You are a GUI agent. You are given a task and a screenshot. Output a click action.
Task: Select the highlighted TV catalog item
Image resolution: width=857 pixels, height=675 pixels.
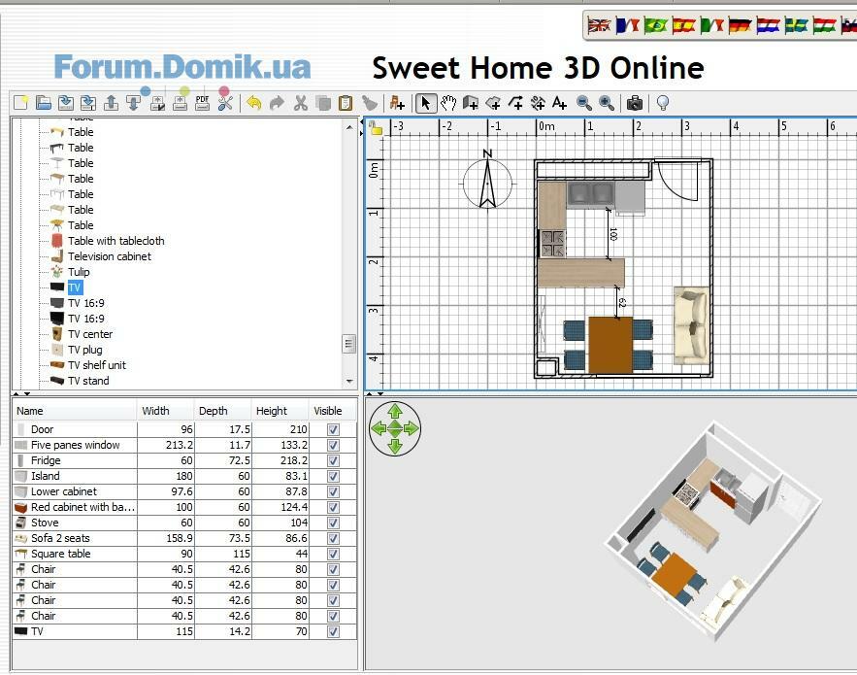pos(75,287)
